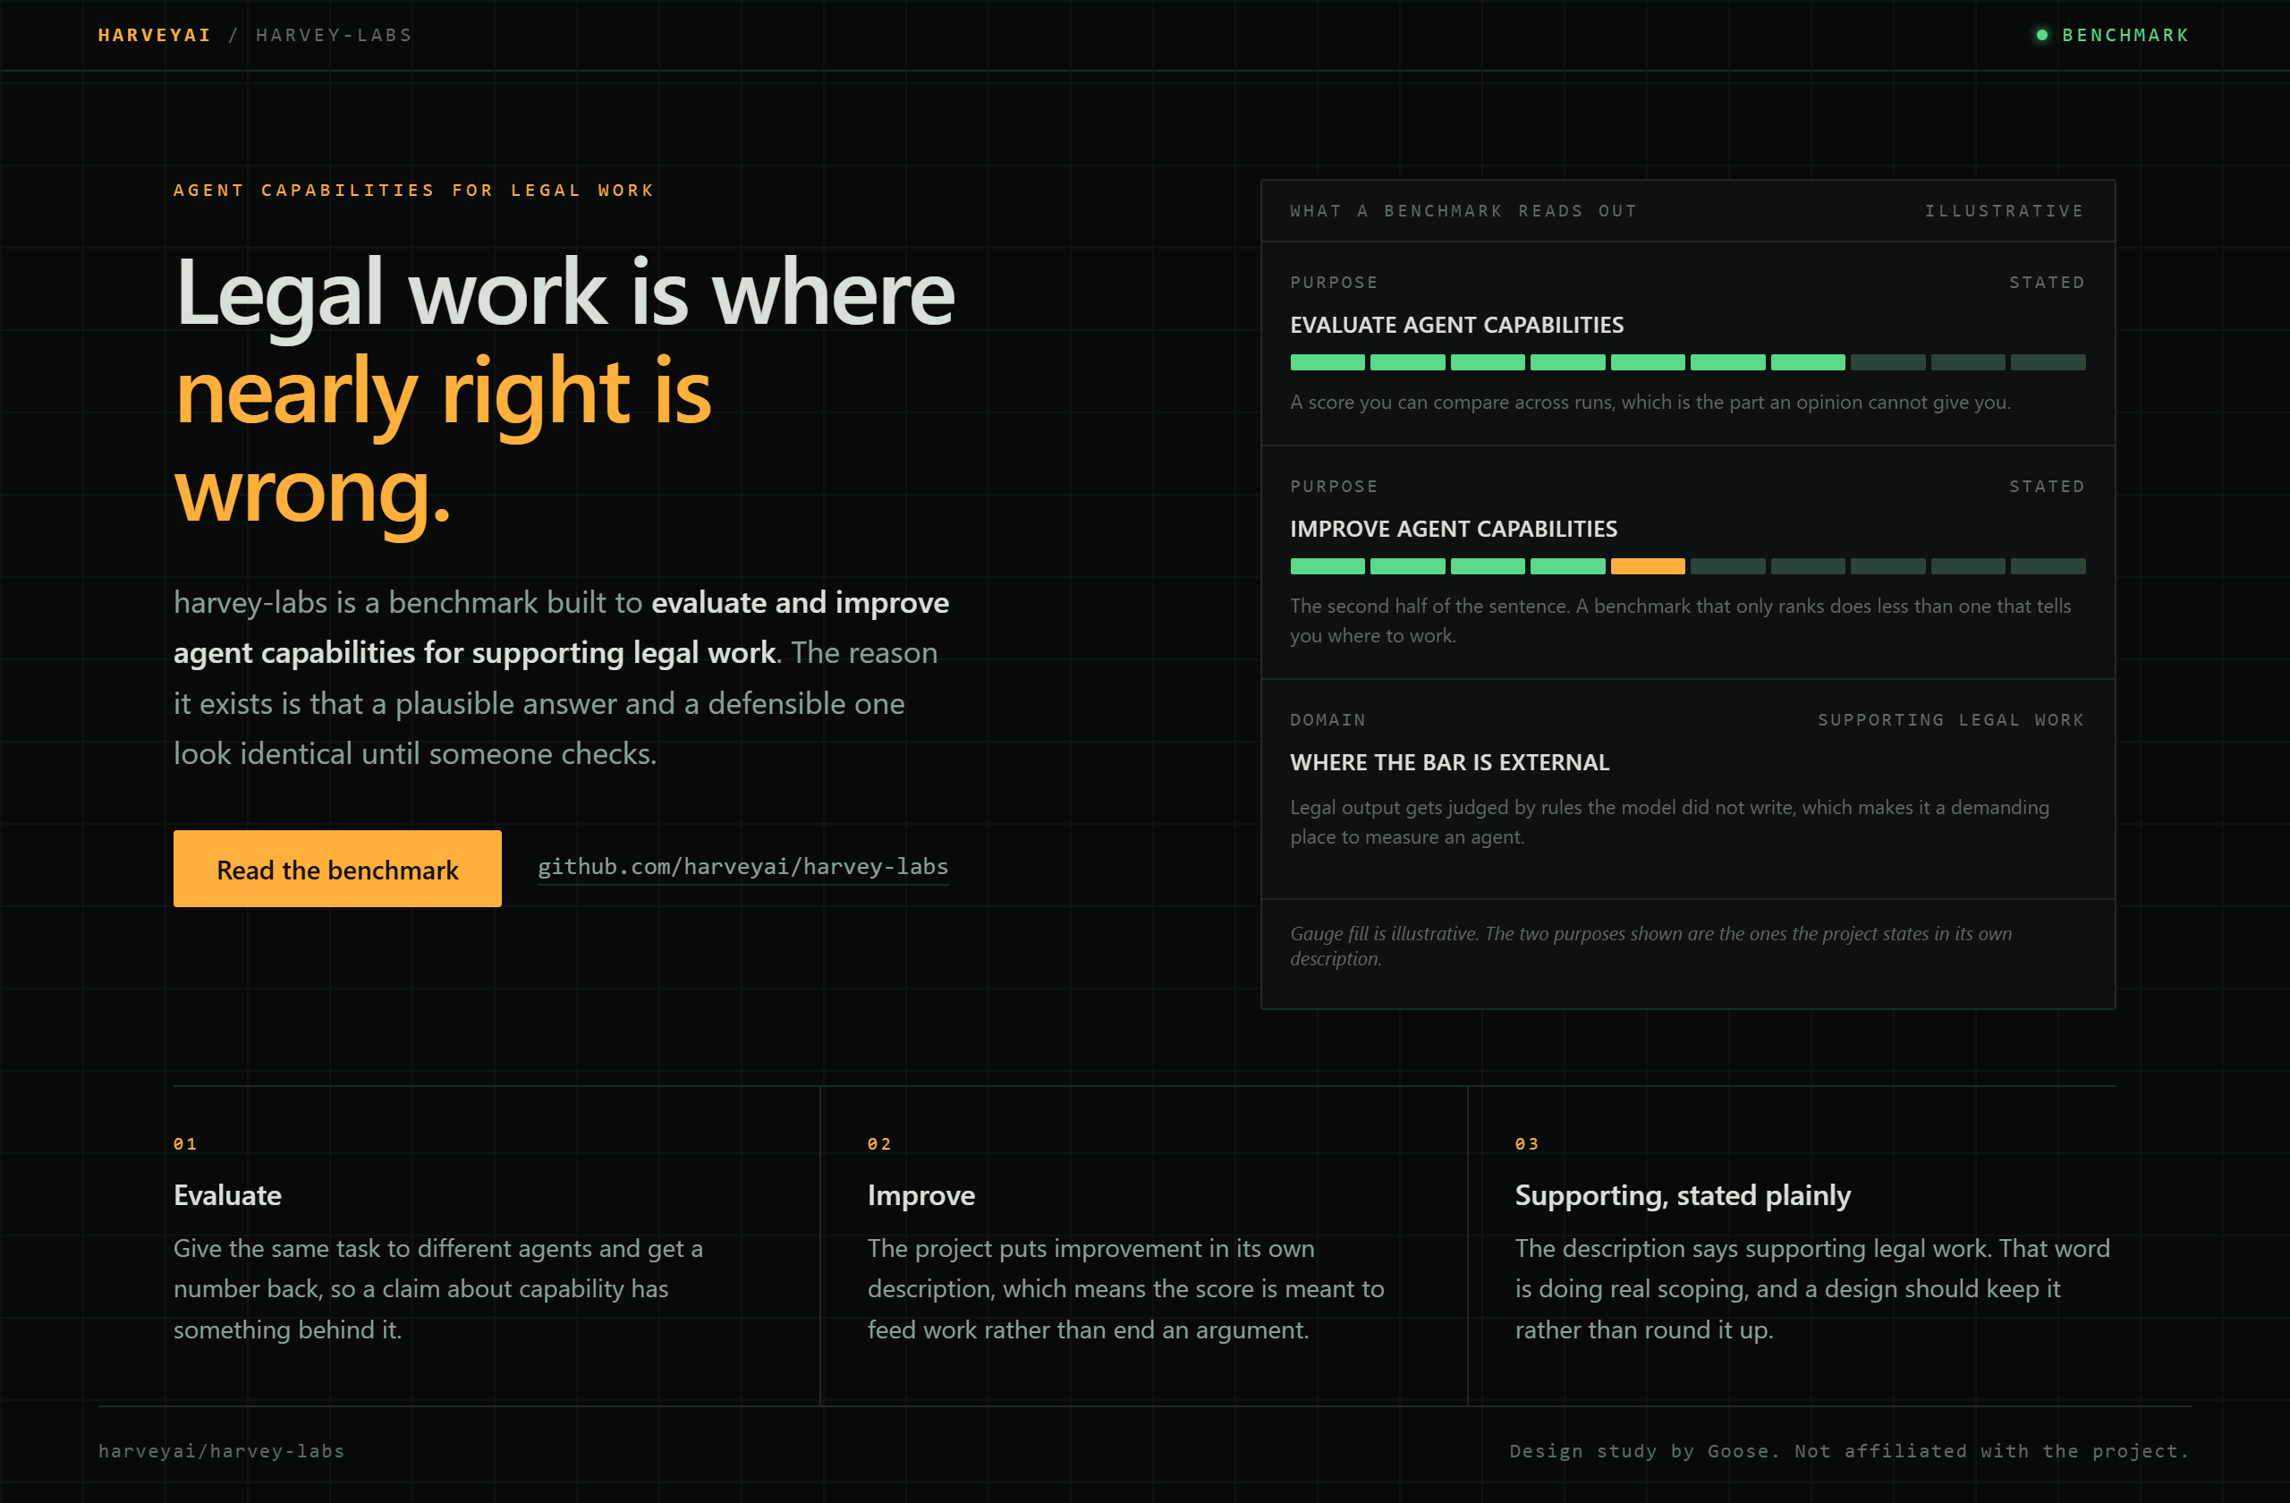Click the SUPPORTING LEGAL WORK tag
Image resolution: width=2290 pixels, height=1503 pixels.
1950,720
